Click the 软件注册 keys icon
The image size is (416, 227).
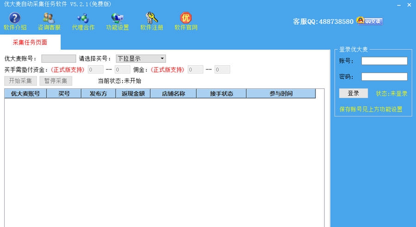(152, 18)
